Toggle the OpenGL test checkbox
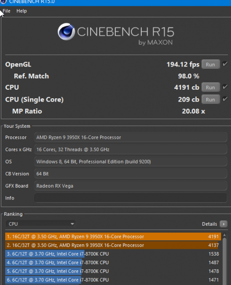This screenshot has height=285, width=231. [x=225, y=64]
